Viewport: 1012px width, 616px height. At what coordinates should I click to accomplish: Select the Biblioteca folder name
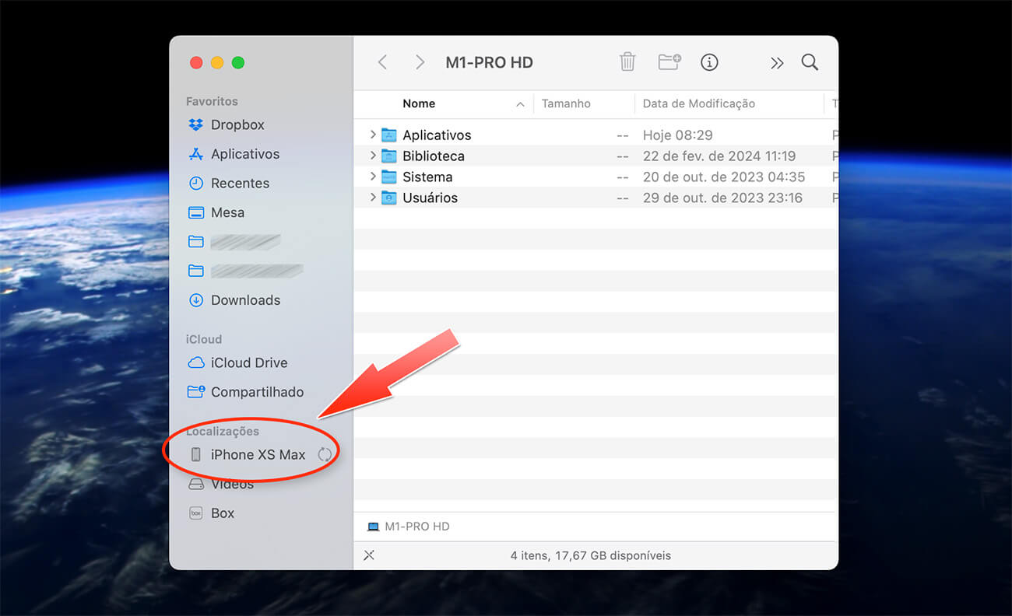point(434,156)
